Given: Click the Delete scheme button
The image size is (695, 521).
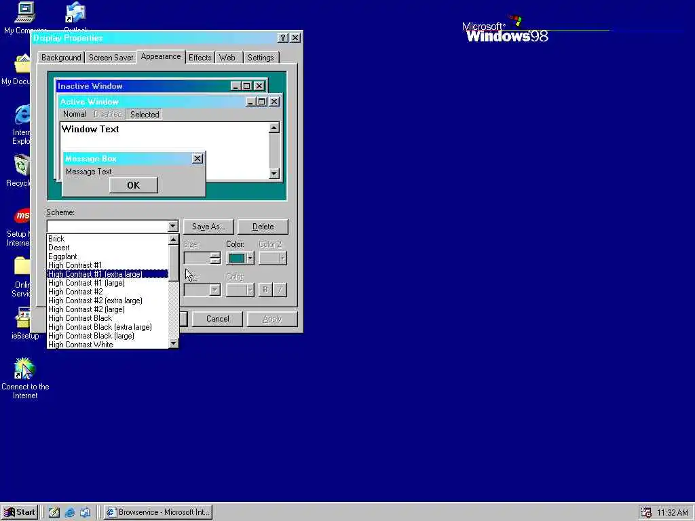Looking at the screenshot, I should (263, 227).
